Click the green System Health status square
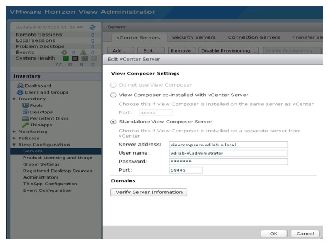The image size is (330, 246). (66, 58)
